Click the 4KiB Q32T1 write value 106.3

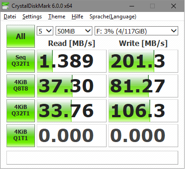point(143,111)
